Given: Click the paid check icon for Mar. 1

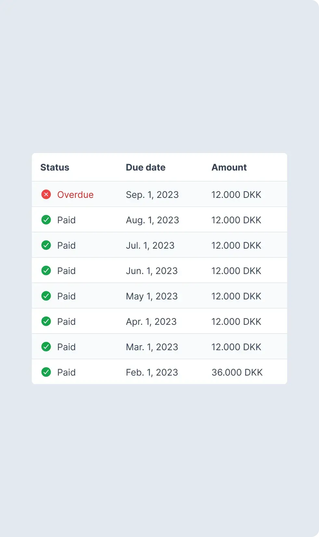Looking at the screenshot, I should pyautogui.click(x=46, y=347).
